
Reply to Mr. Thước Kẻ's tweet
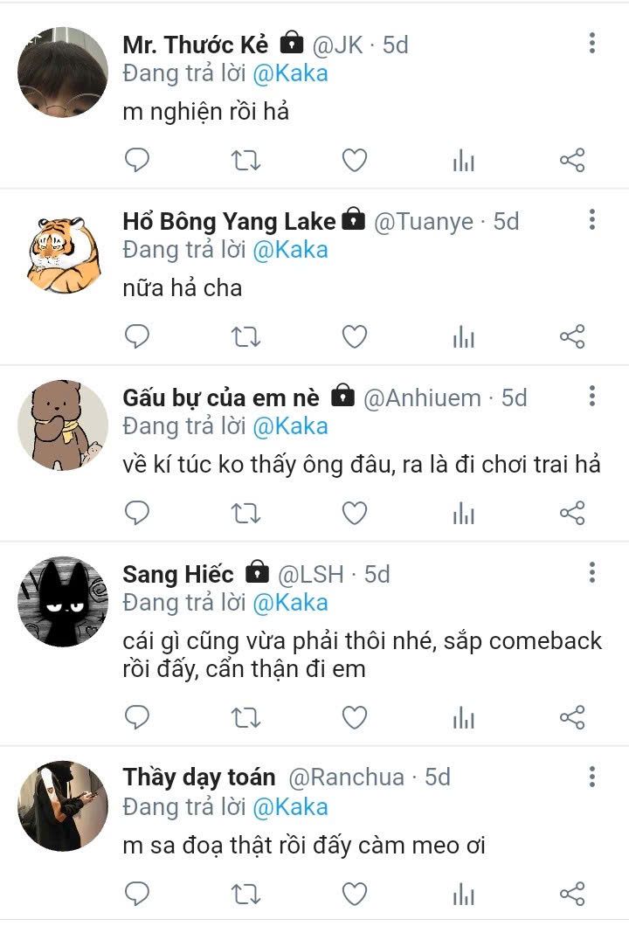click(137, 161)
